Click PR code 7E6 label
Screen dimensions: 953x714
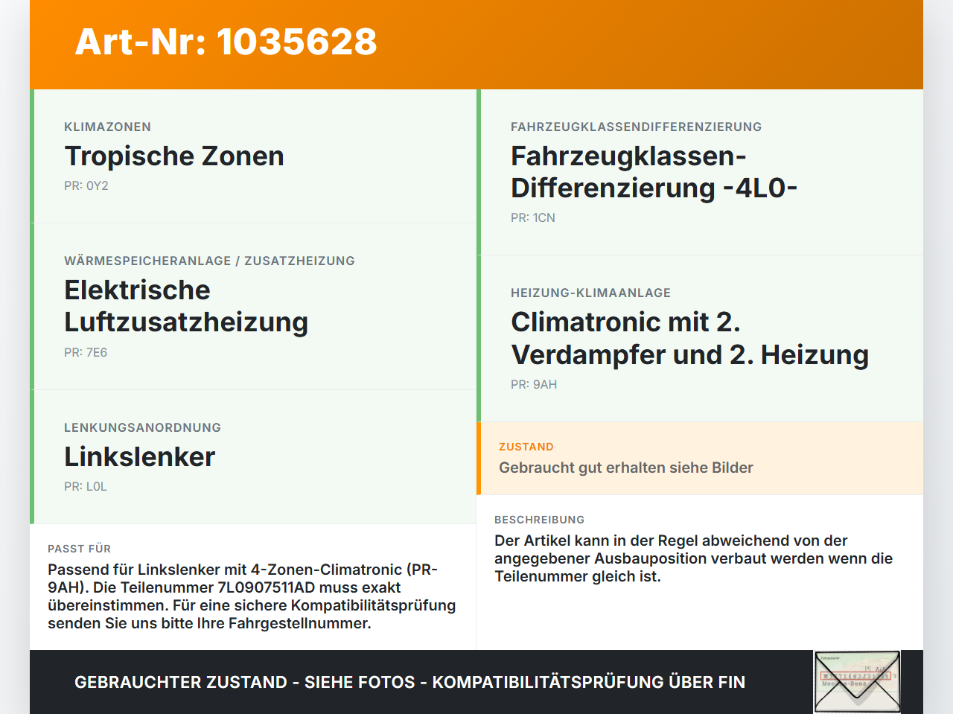tap(86, 352)
